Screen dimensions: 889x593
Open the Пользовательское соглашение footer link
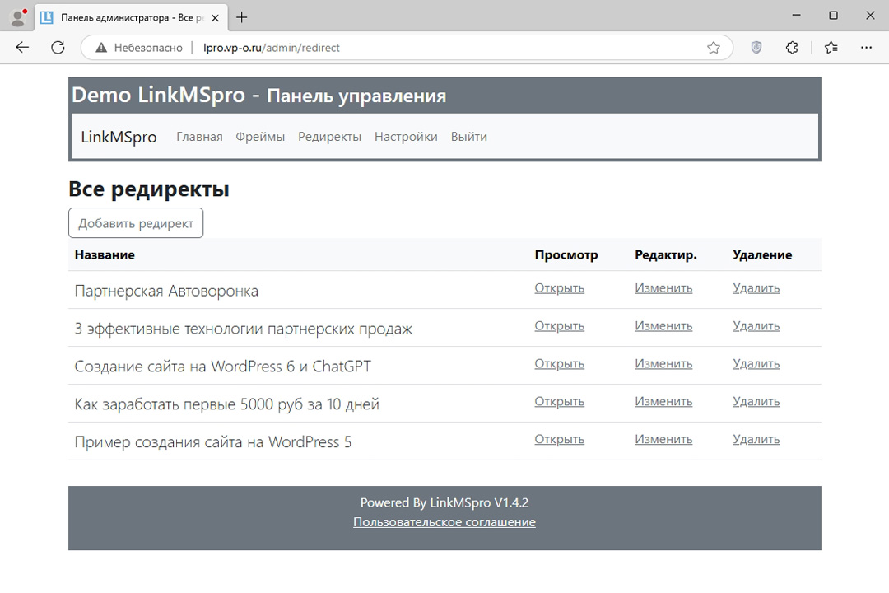[444, 522]
